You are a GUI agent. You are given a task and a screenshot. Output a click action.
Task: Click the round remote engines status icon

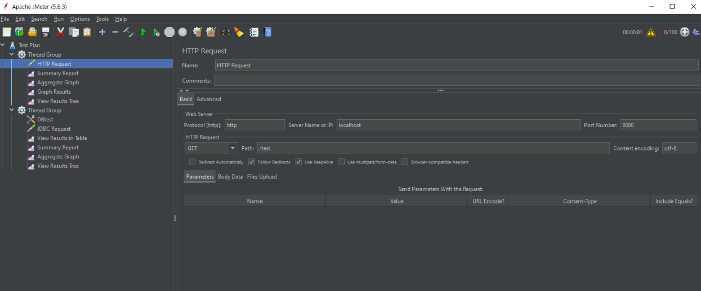tap(685, 32)
